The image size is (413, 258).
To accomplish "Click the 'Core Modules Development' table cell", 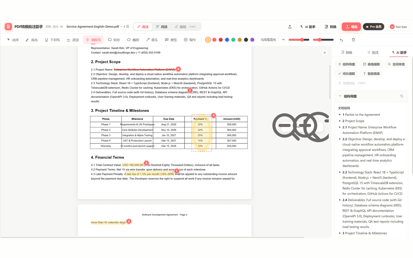I will (x=137, y=130).
